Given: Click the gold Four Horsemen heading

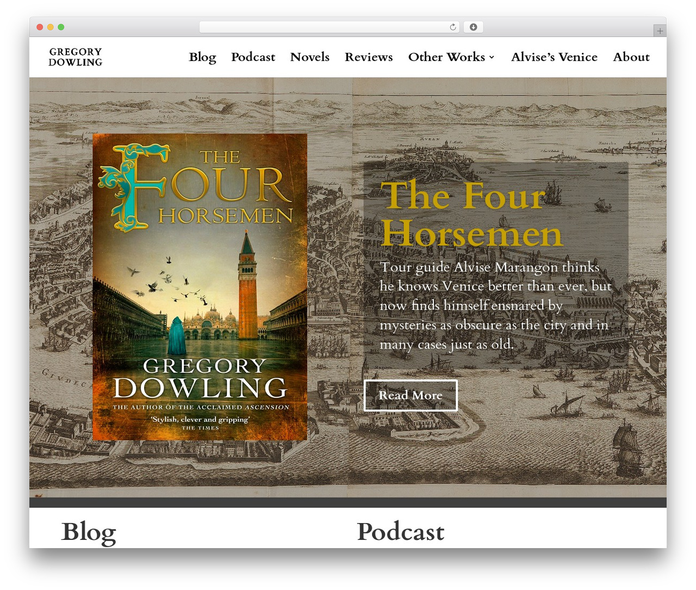Looking at the screenshot, I should [471, 214].
